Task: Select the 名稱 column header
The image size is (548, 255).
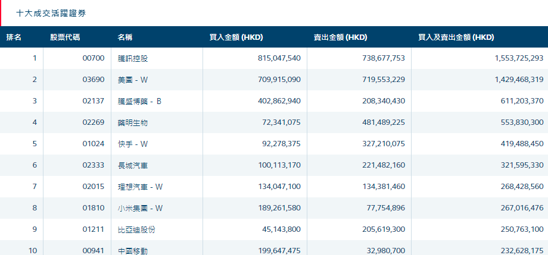Action: click(125, 37)
